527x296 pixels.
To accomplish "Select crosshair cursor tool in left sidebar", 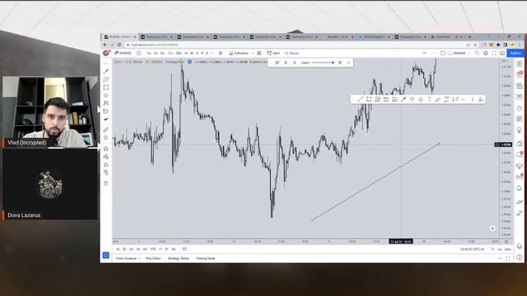I will tap(106, 63).
